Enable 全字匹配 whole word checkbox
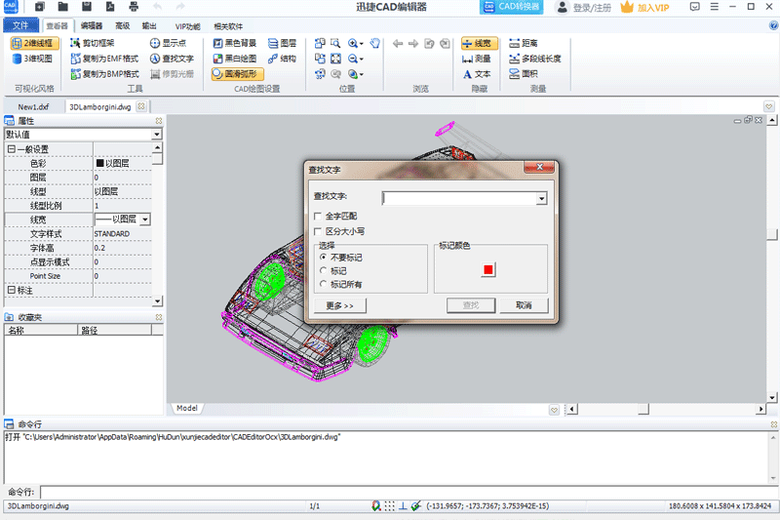 [318, 216]
